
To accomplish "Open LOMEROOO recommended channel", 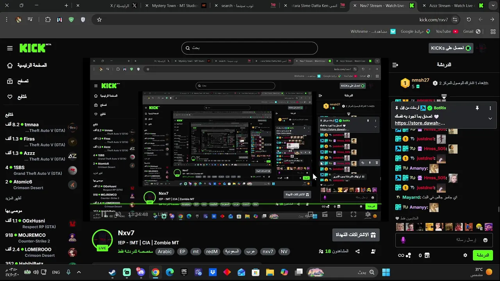I will point(41,252).
